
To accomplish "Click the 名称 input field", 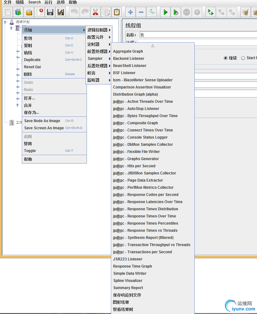I will pyautogui.click(x=198, y=35).
